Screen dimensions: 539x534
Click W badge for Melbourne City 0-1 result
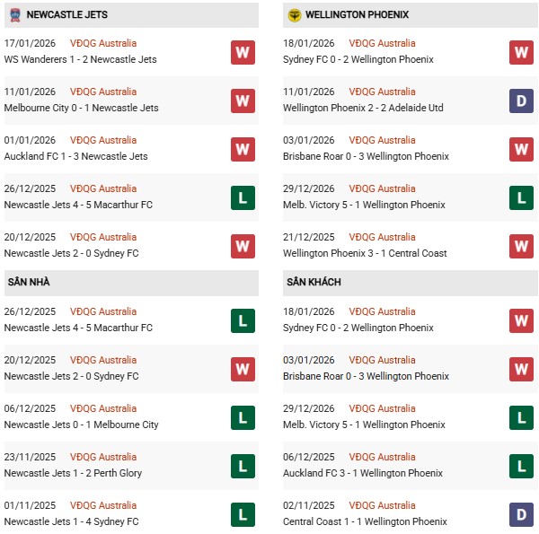pyautogui.click(x=243, y=101)
